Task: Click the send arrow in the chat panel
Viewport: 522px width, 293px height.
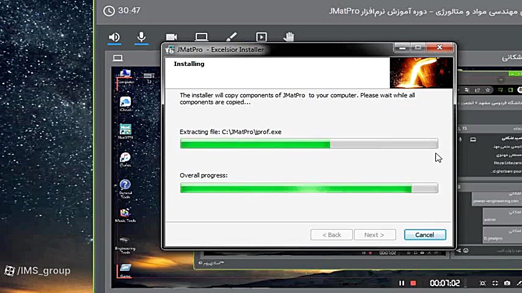Action: (458, 250)
